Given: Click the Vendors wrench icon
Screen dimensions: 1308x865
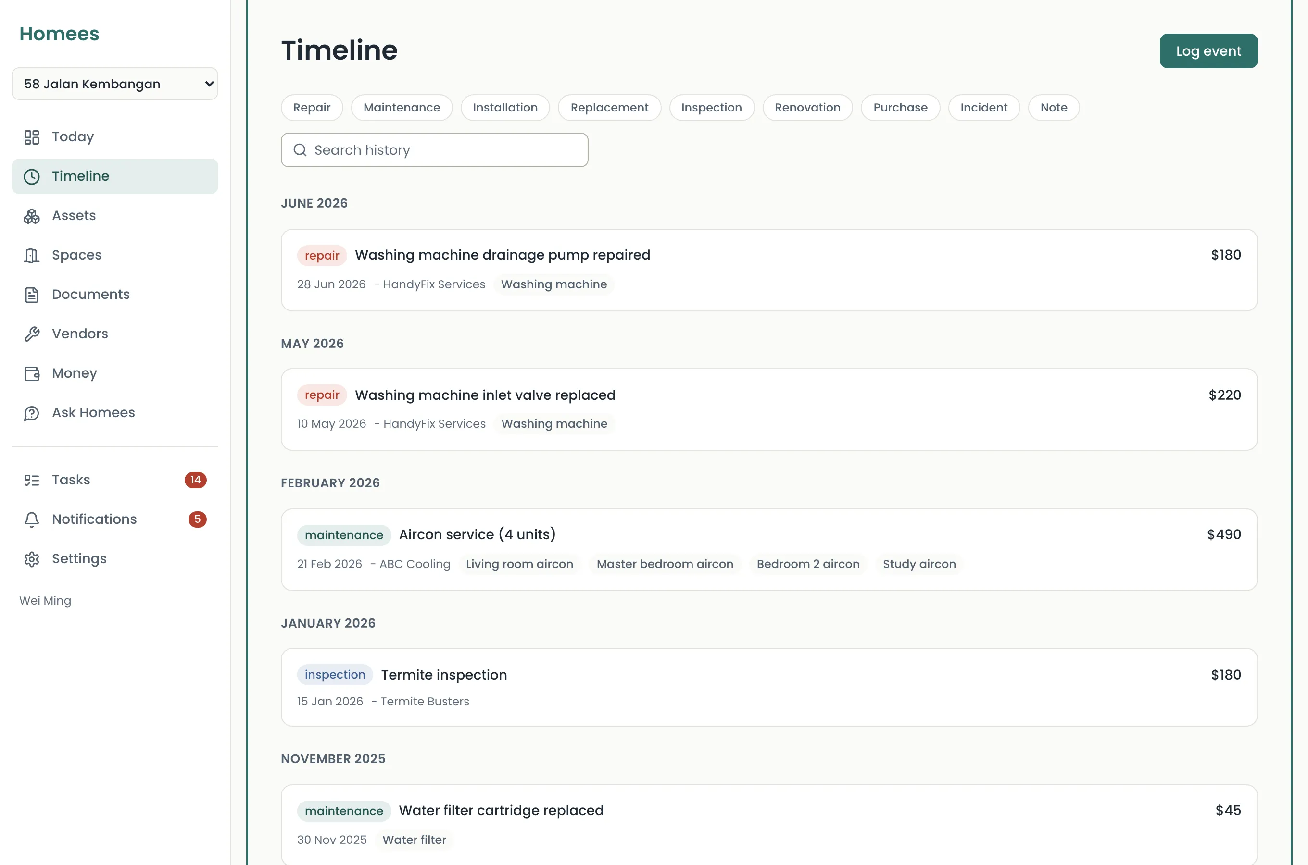Looking at the screenshot, I should click(x=31, y=334).
